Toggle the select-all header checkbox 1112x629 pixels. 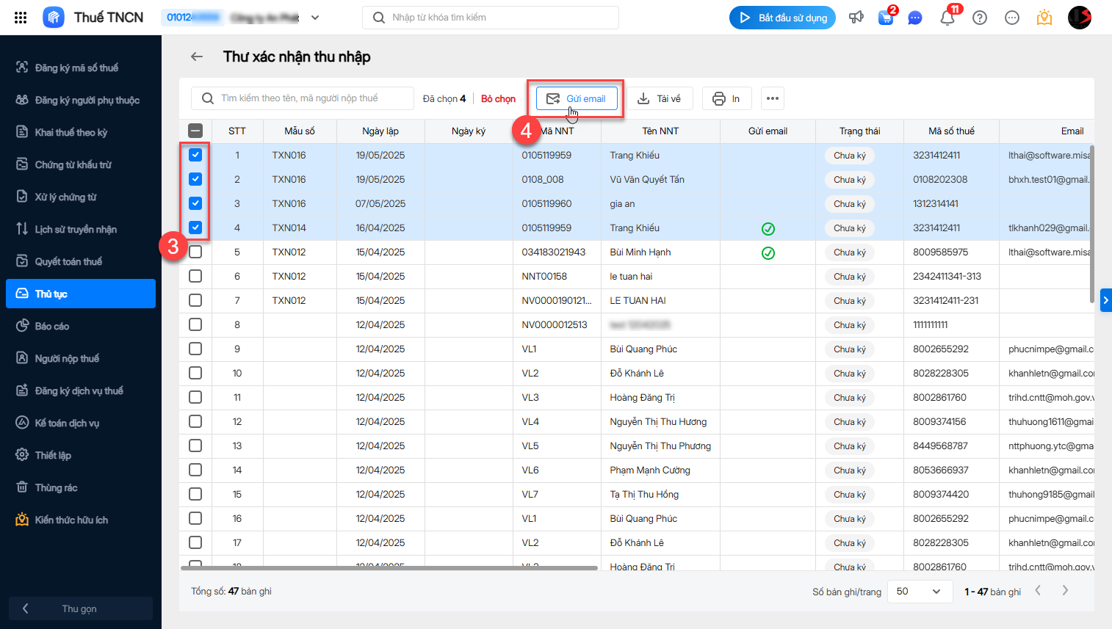click(195, 131)
